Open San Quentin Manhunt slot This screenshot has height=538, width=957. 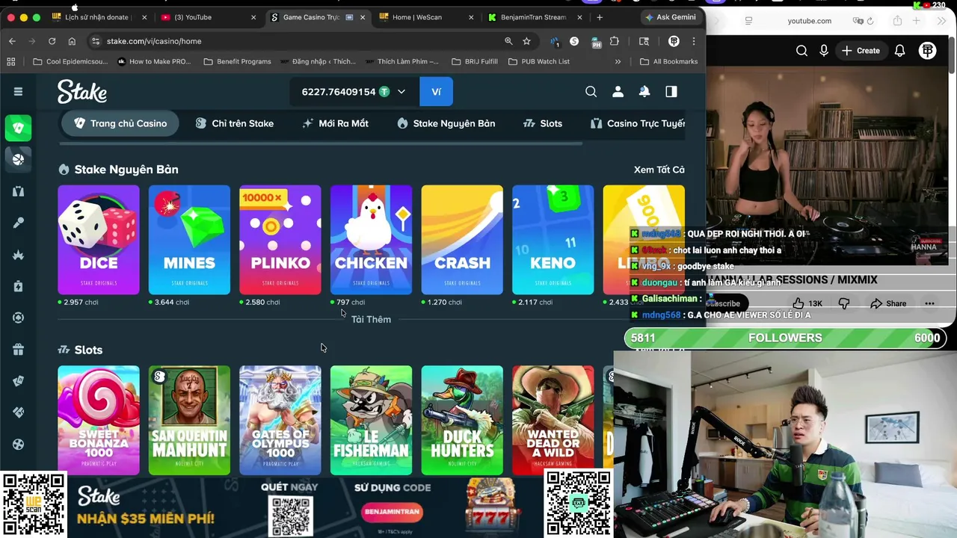(x=189, y=420)
